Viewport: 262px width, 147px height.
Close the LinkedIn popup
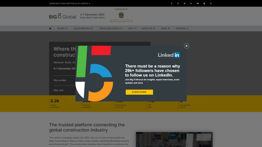(187, 46)
